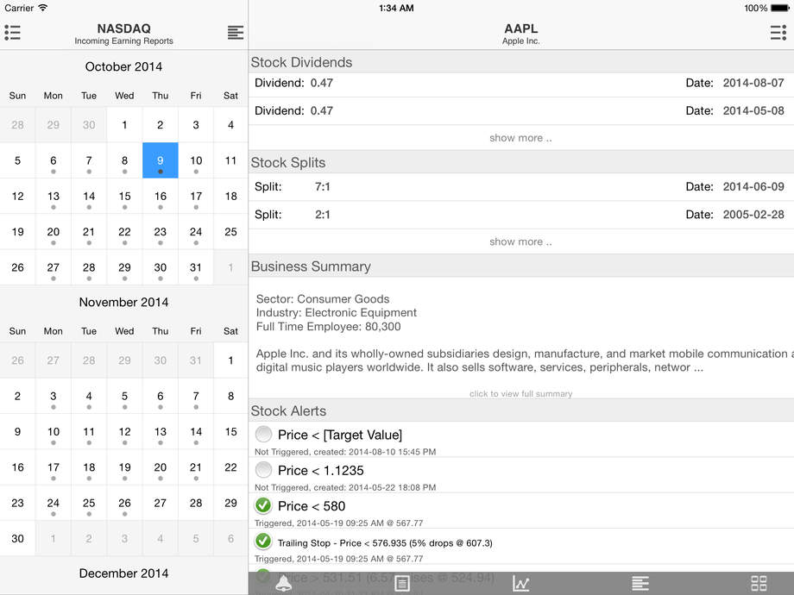The width and height of the screenshot is (794, 595).
Task: Tap the Stock Alerts section header
Action: [521, 410]
